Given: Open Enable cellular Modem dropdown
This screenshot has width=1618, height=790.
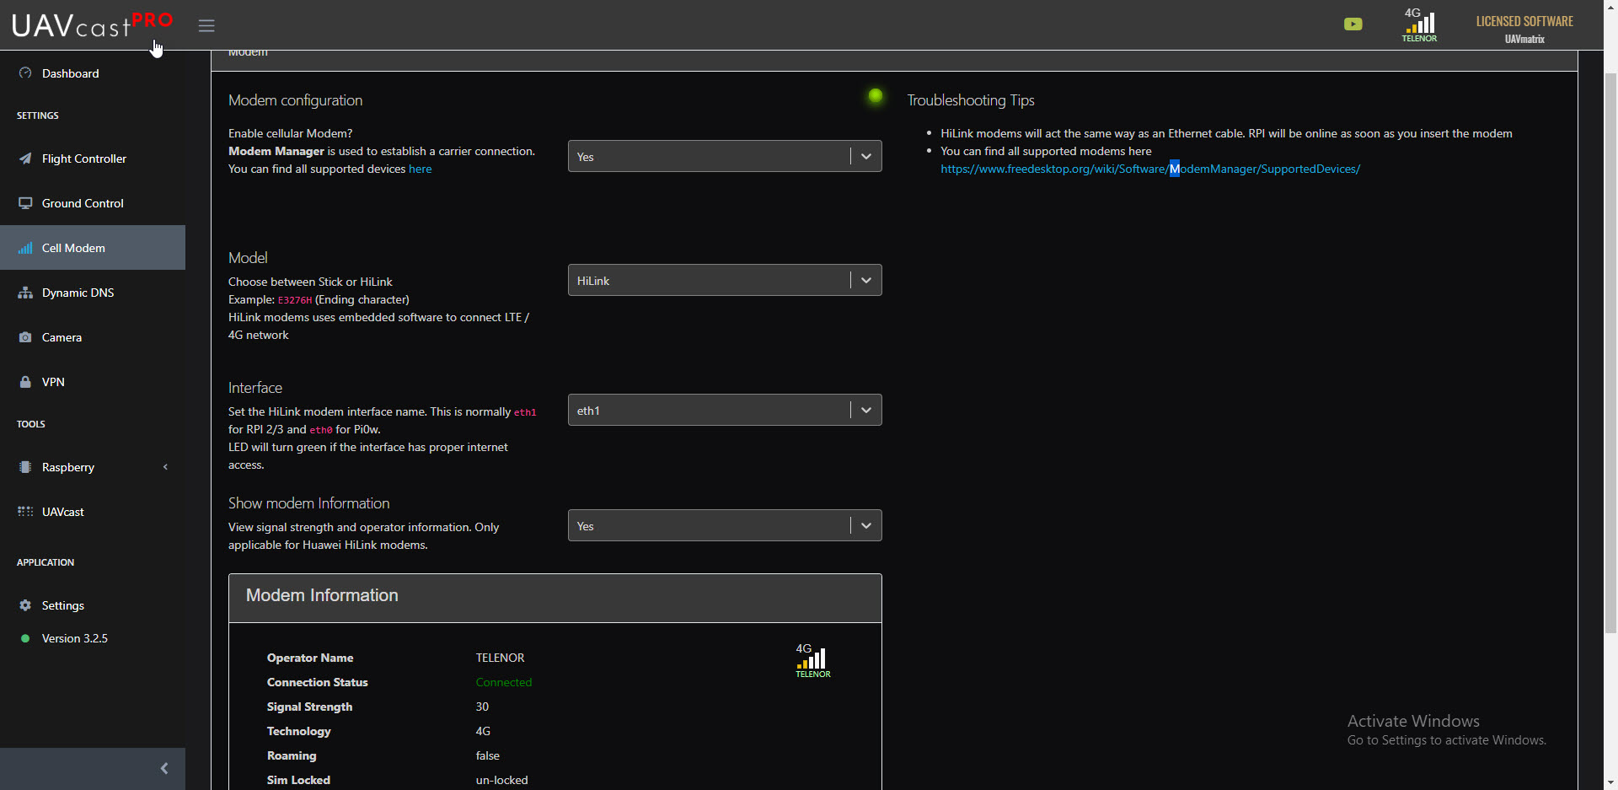Looking at the screenshot, I should tap(725, 157).
